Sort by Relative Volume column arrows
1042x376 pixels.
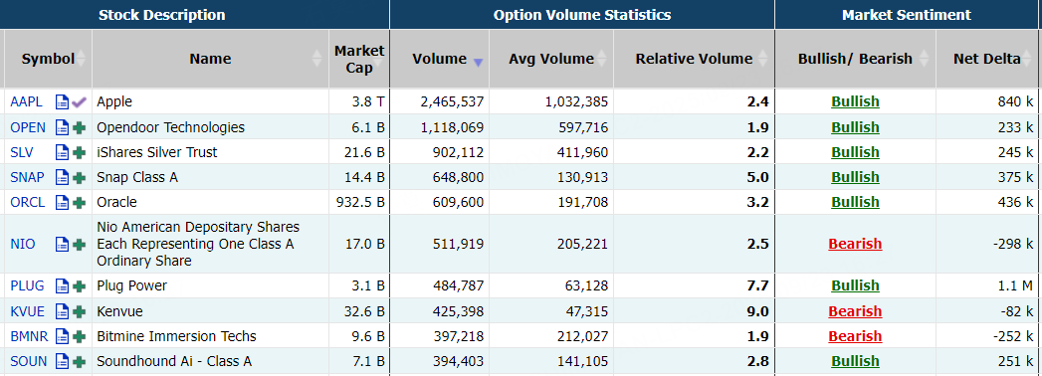pos(762,59)
